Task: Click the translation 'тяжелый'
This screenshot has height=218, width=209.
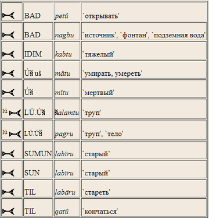Action: pos(98,54)
